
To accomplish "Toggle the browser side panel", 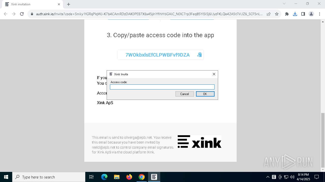I will click(303, 14).
